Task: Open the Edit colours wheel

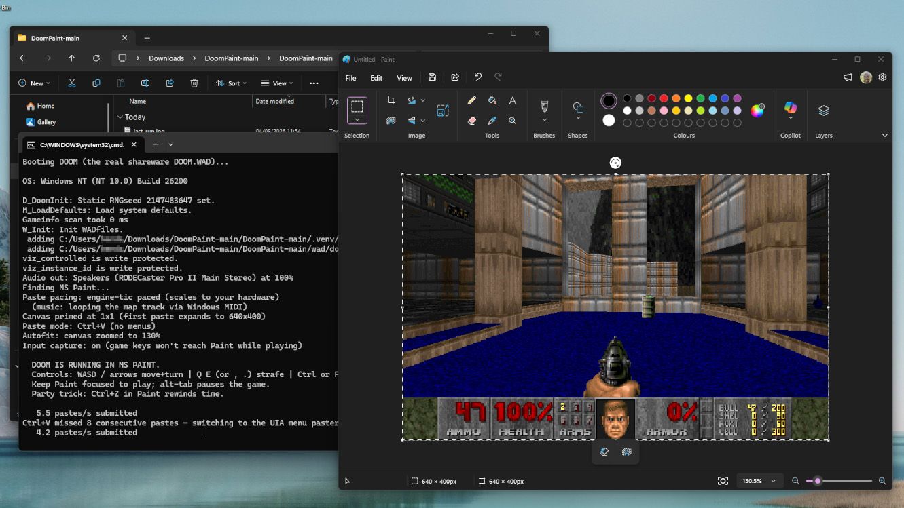Action: coord(757,111)
